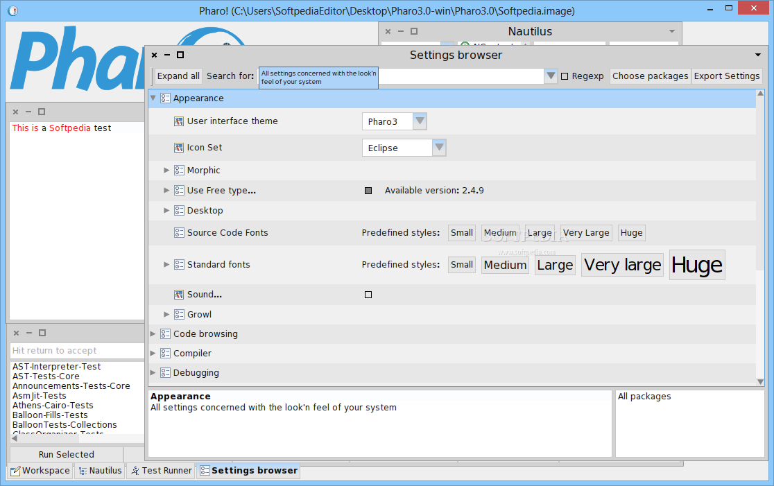Switch to the Nautilus taskbar tab
This screenshot has width=774, height=486.
click(x=100, y=471)
